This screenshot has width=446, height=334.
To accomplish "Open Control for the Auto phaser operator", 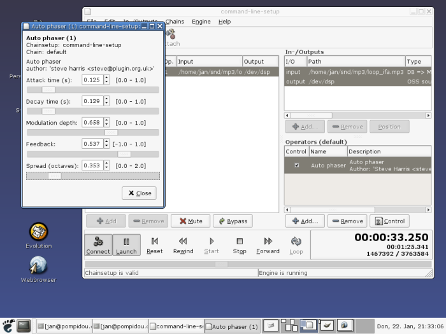I will click(389, 221).
